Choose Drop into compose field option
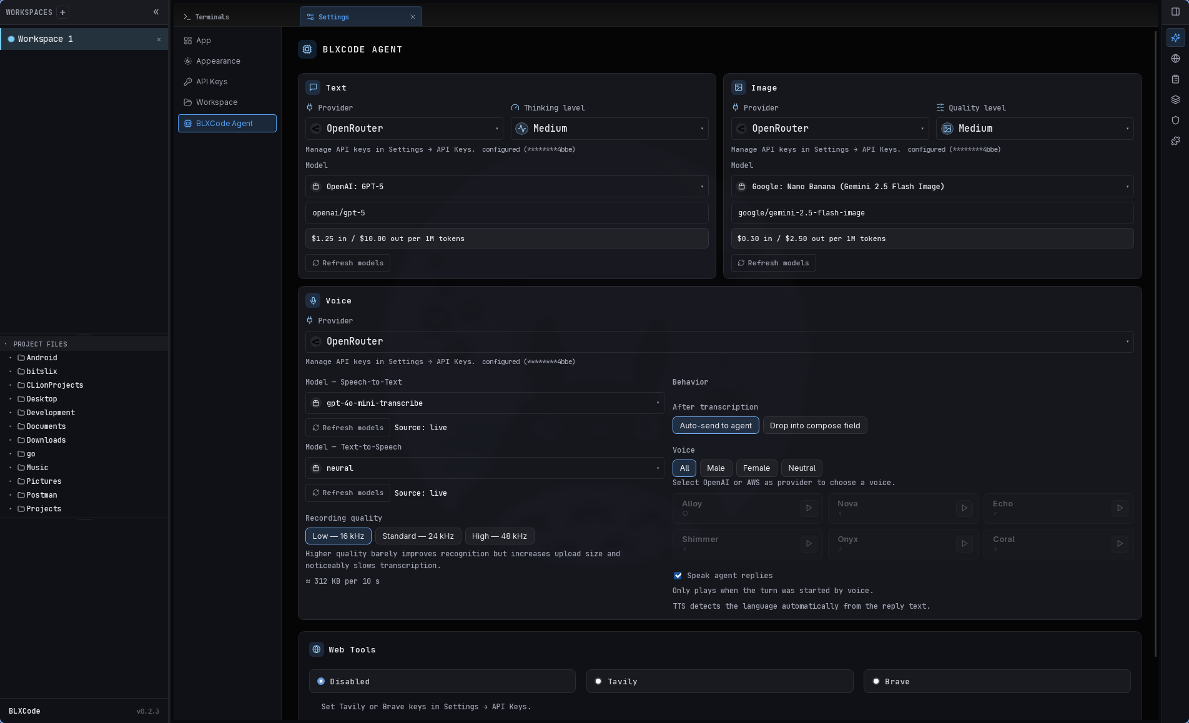 (815, 425)
